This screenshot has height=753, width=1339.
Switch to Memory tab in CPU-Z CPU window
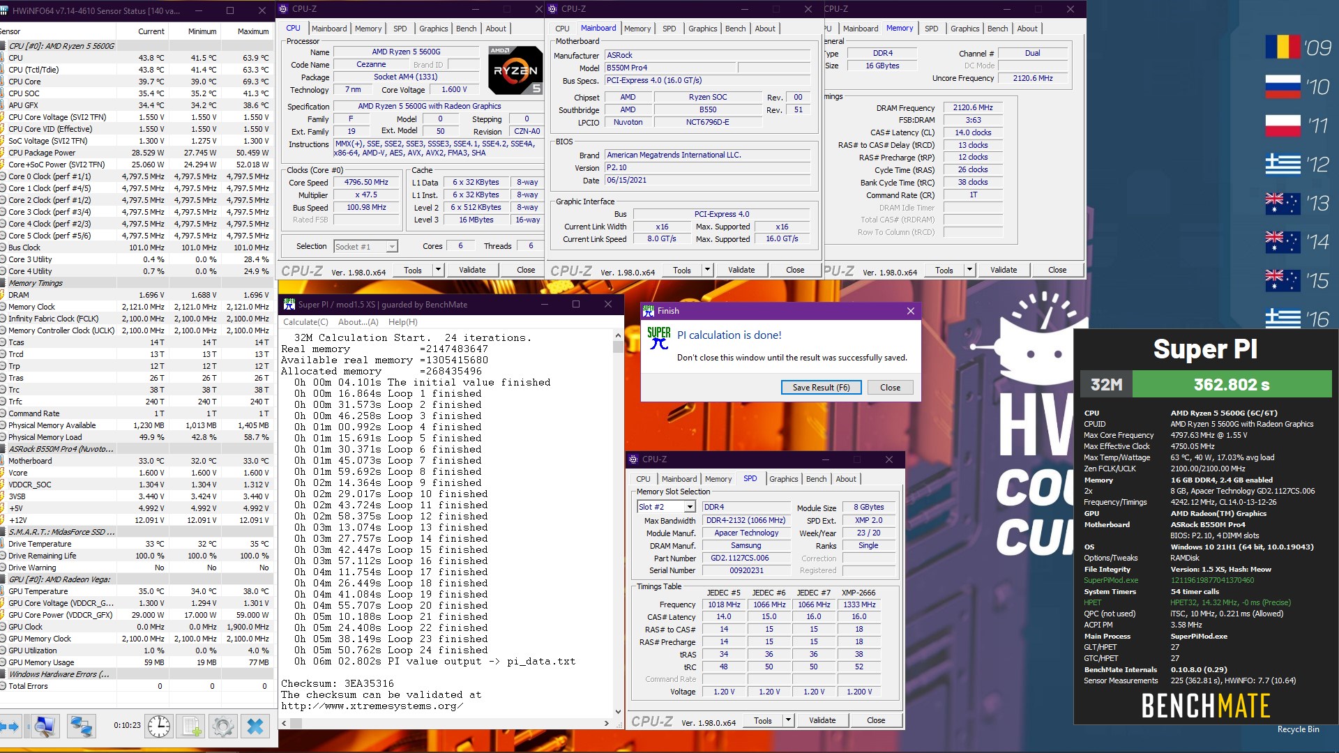coord(368,29)
